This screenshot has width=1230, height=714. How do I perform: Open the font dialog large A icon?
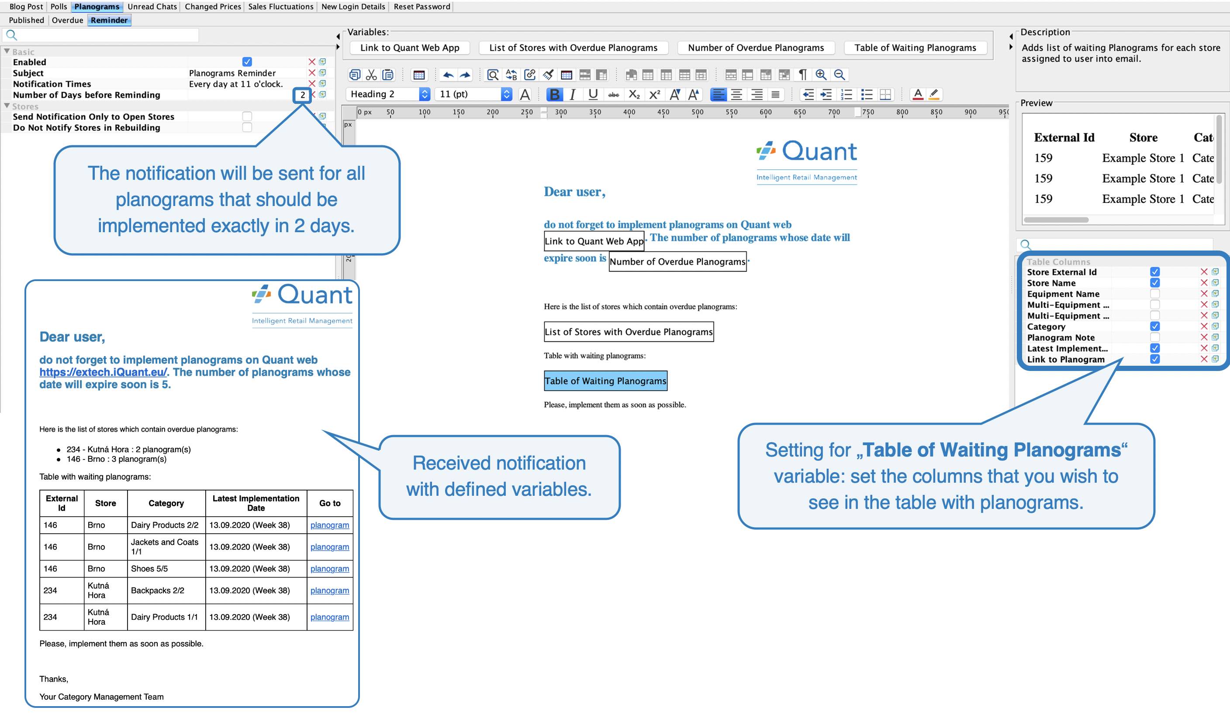[x=525, y=94]
